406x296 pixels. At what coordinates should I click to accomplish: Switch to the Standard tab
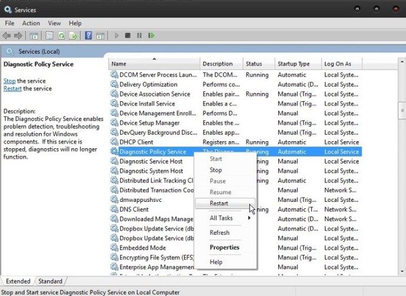pos(50,281)
